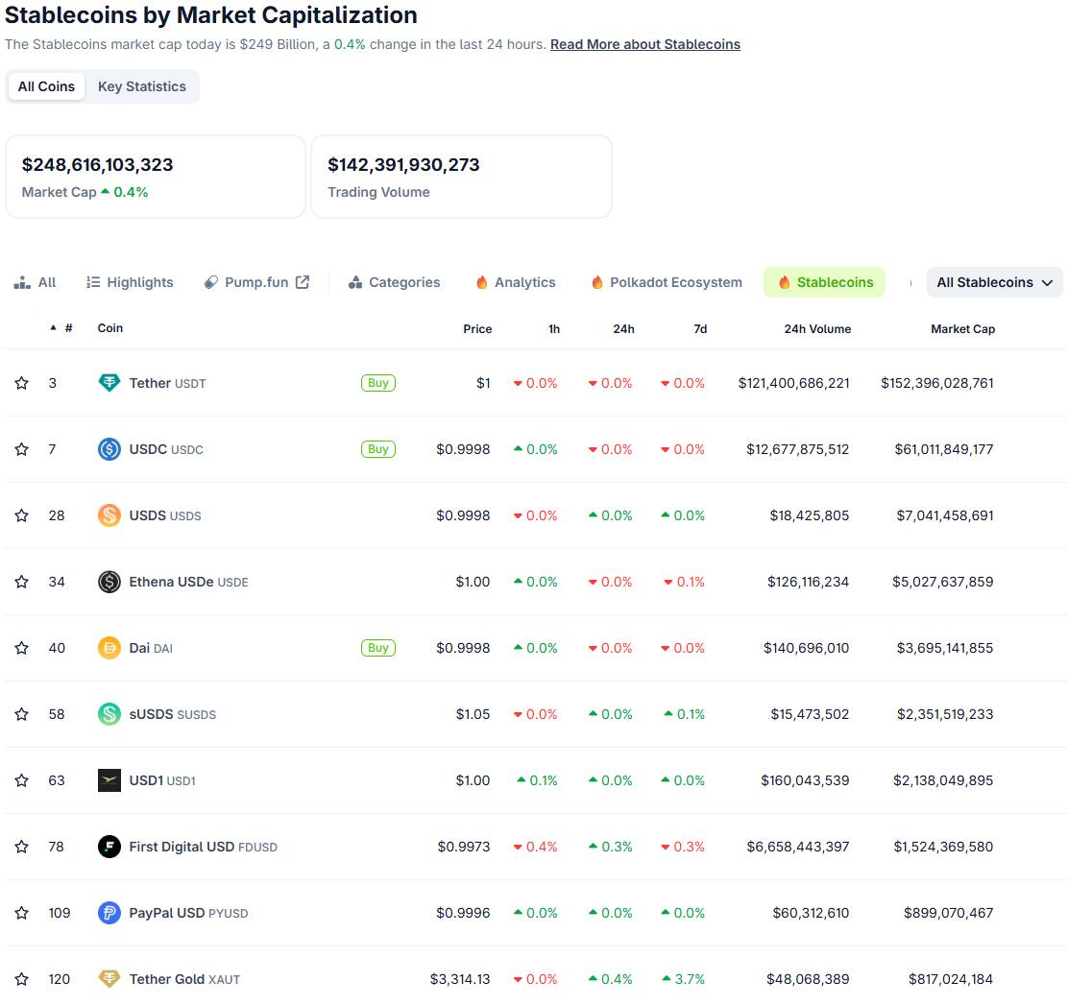Sort by the Coin column header
This screenshot has height=1005, width=1068.
(110, 328)
